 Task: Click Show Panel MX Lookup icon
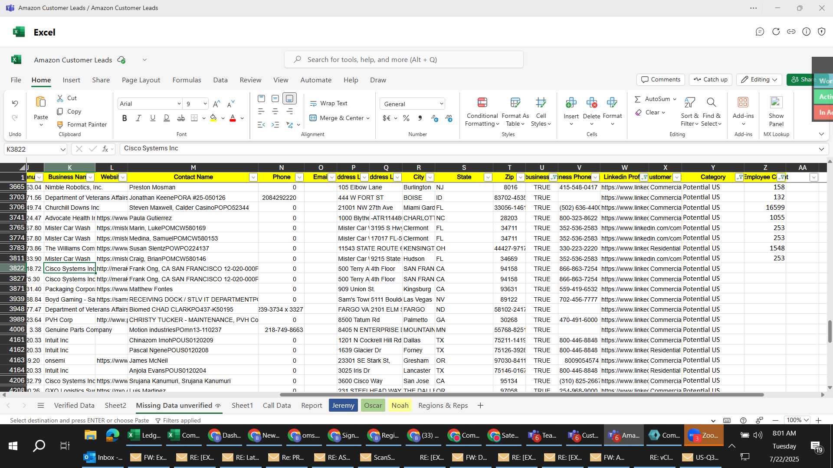point(776,103)
